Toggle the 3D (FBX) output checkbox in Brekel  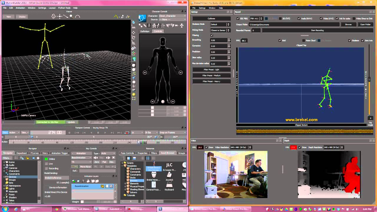(x=238, y=19)
